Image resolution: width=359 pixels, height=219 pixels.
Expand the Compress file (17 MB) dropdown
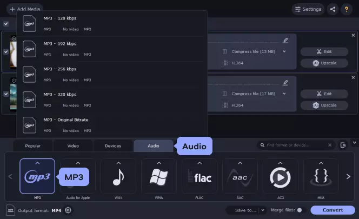coord(284,94)
